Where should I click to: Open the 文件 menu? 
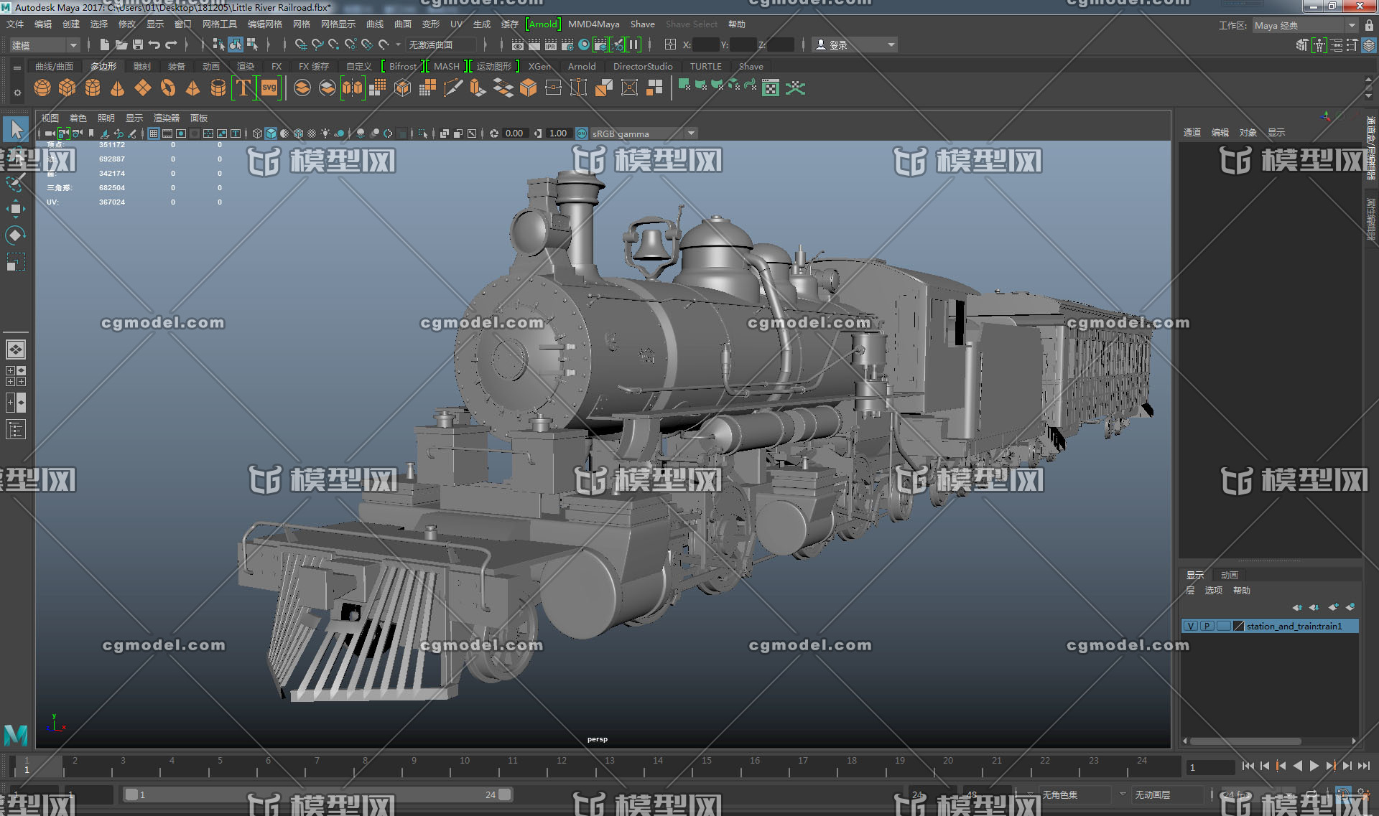pos(15,24)
